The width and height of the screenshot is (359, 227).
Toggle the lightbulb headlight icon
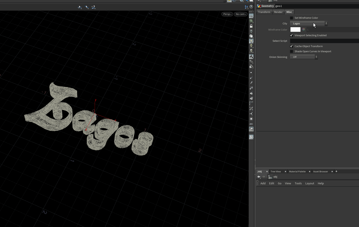(251, 41)
